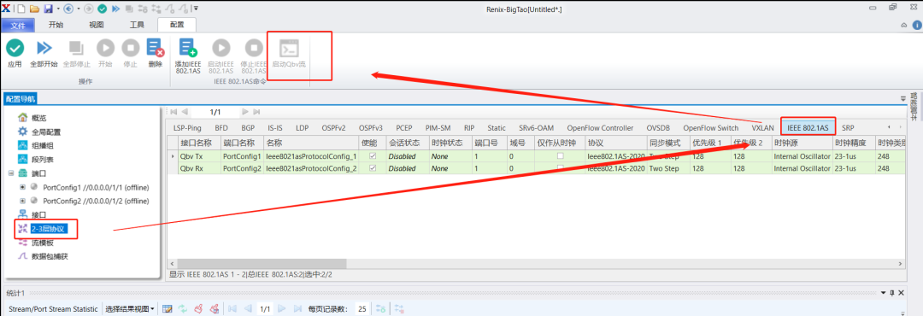The width and height of the screenshot is (923, 316).
Task: Collapse ribbon with the top-right chevron
Action: [903, 25]
